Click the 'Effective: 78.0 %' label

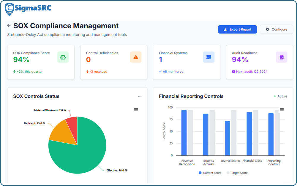[x=117, y=171]
